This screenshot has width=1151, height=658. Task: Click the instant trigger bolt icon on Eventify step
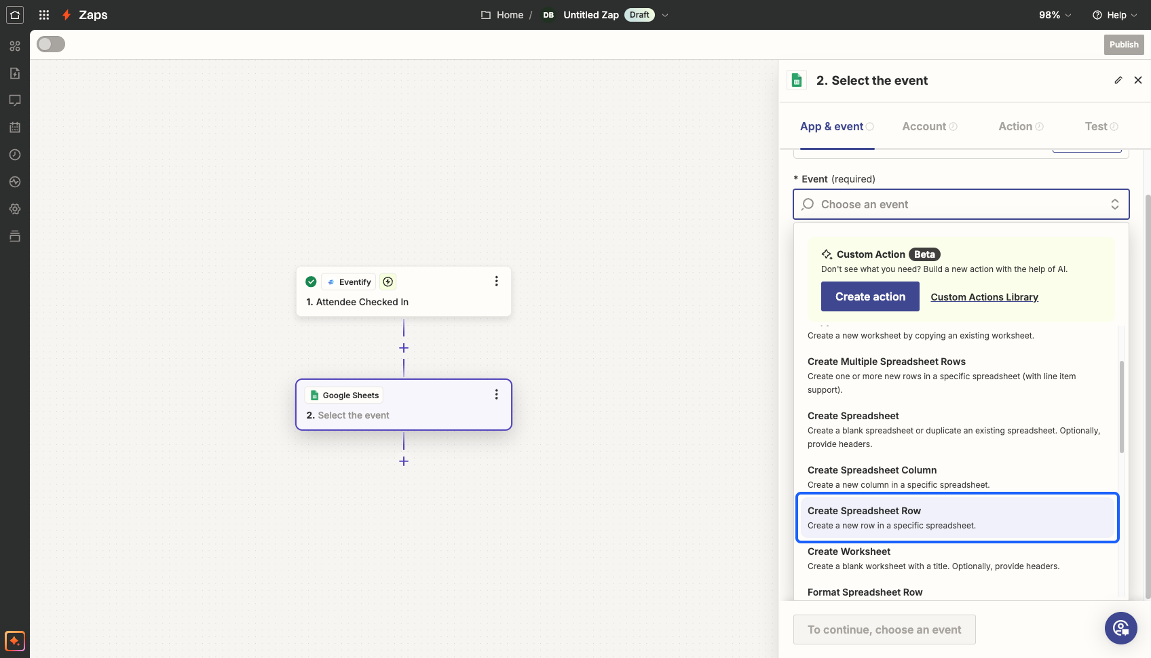pos(388,282)
